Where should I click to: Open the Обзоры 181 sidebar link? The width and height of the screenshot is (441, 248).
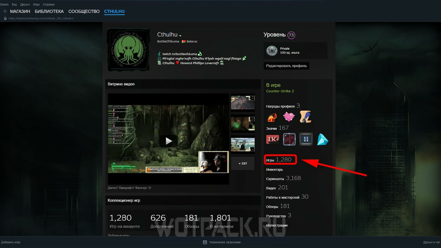(278, 206)
